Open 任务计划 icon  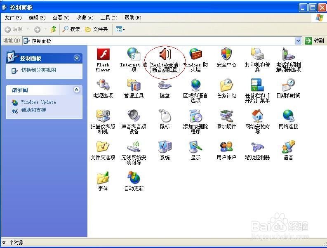pyautogui.click(x=226, y=85)
